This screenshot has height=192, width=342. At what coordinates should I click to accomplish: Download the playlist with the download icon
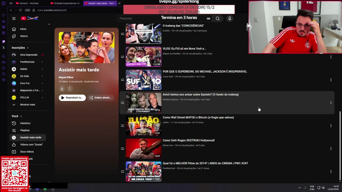(62, 89)
